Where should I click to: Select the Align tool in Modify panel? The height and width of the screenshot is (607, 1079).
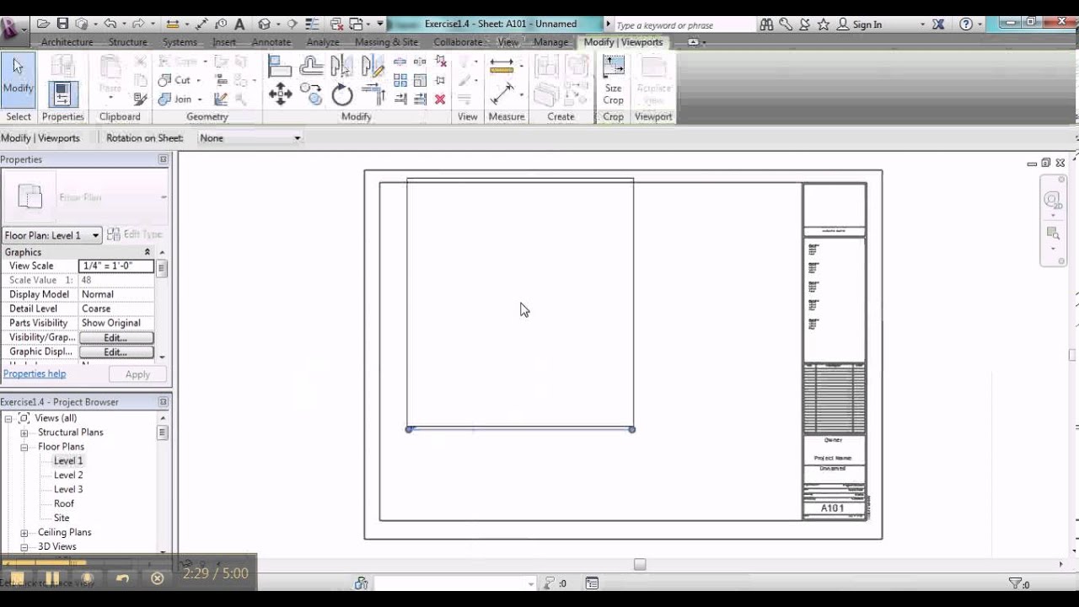coord(280,66)
